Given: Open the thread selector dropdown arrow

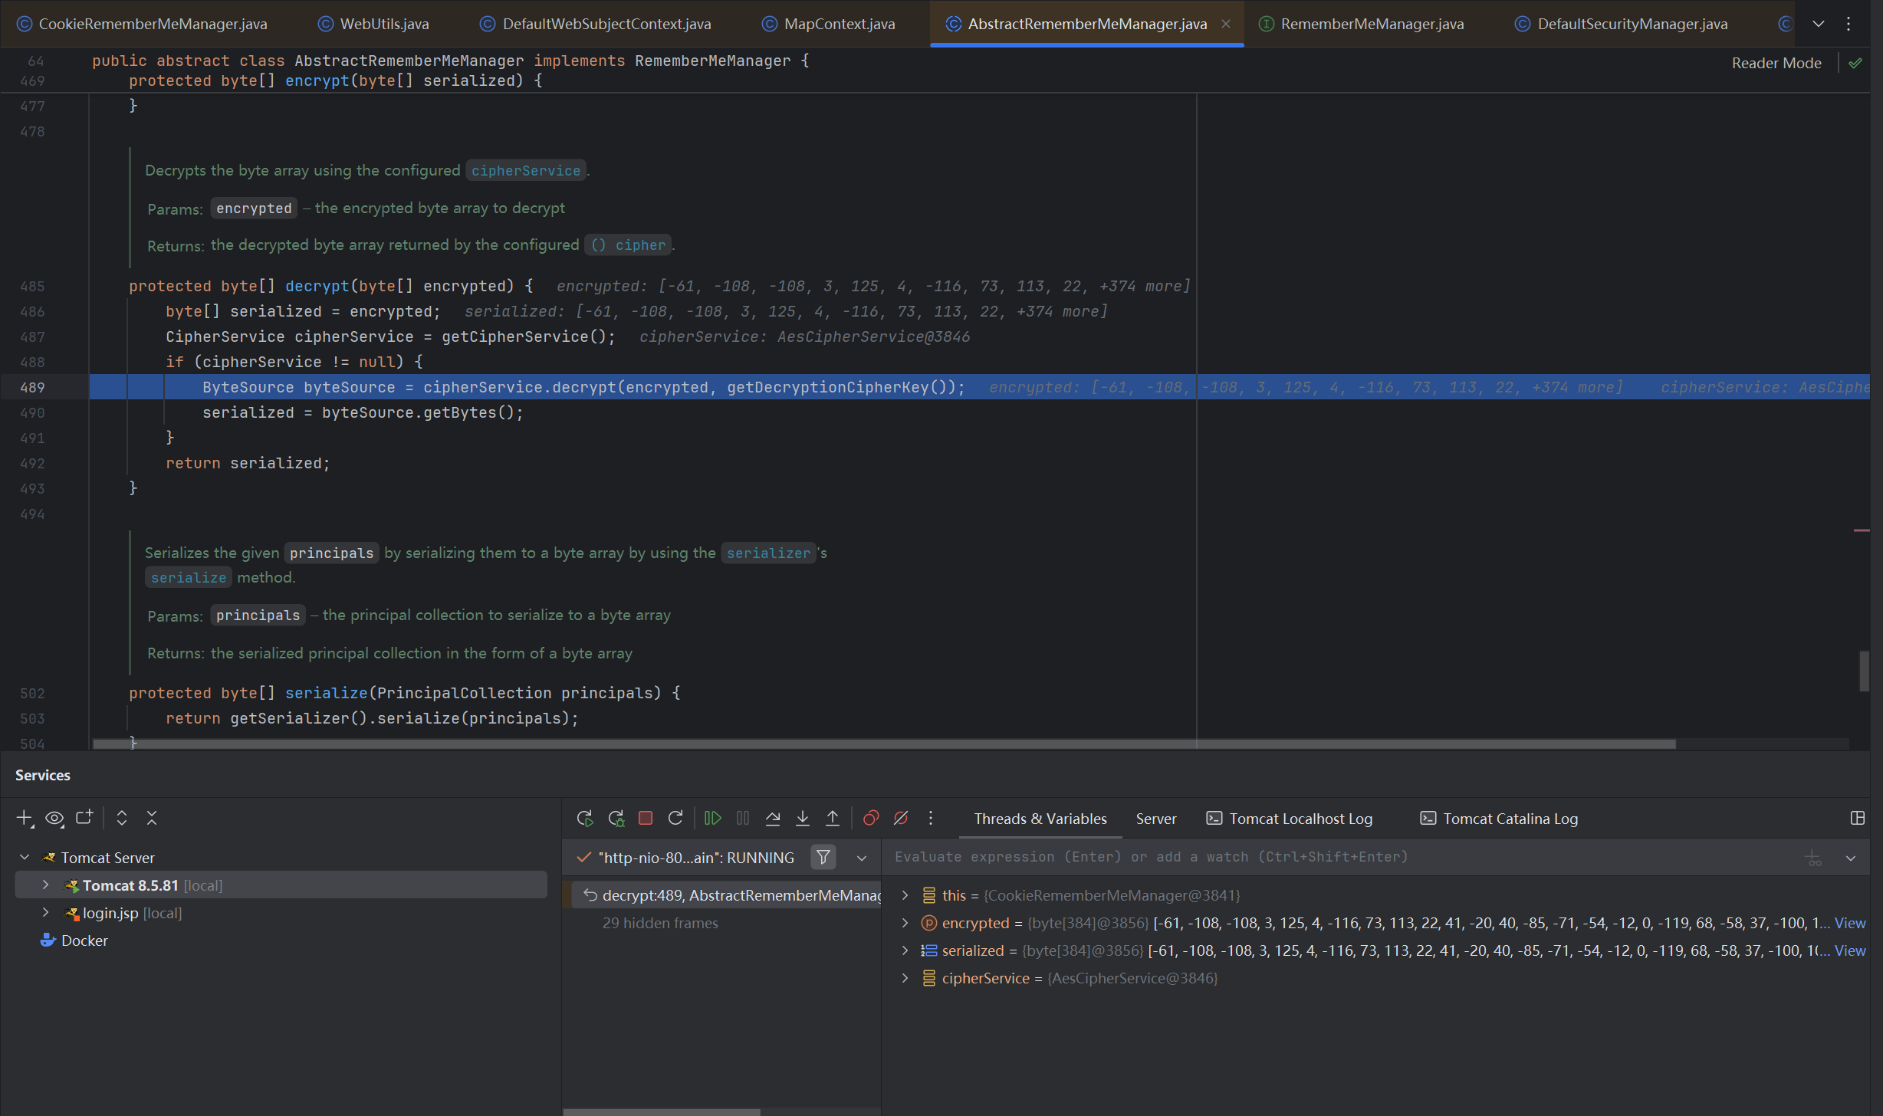Looking at the screenshot, I should coord(862,858).
